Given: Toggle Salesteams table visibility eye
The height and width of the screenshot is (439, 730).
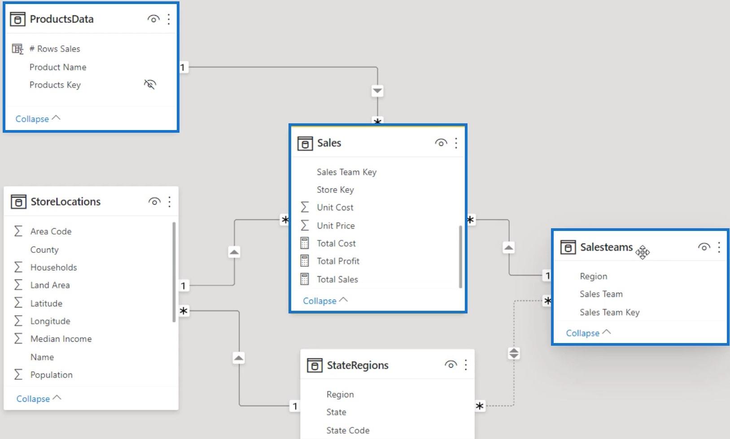Looking at the screenshot, I should pos(704,247).
